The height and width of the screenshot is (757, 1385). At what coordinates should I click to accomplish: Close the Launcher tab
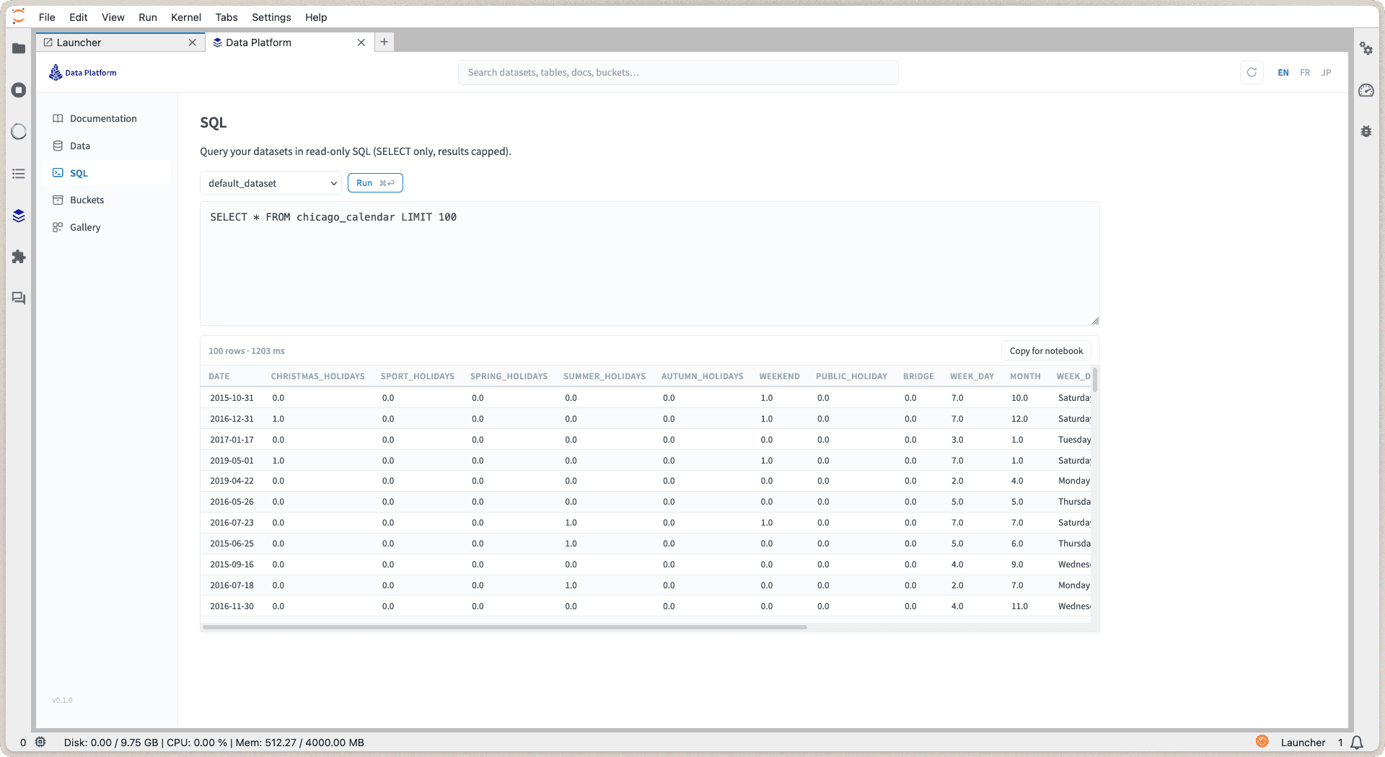(x=193, y=43)
